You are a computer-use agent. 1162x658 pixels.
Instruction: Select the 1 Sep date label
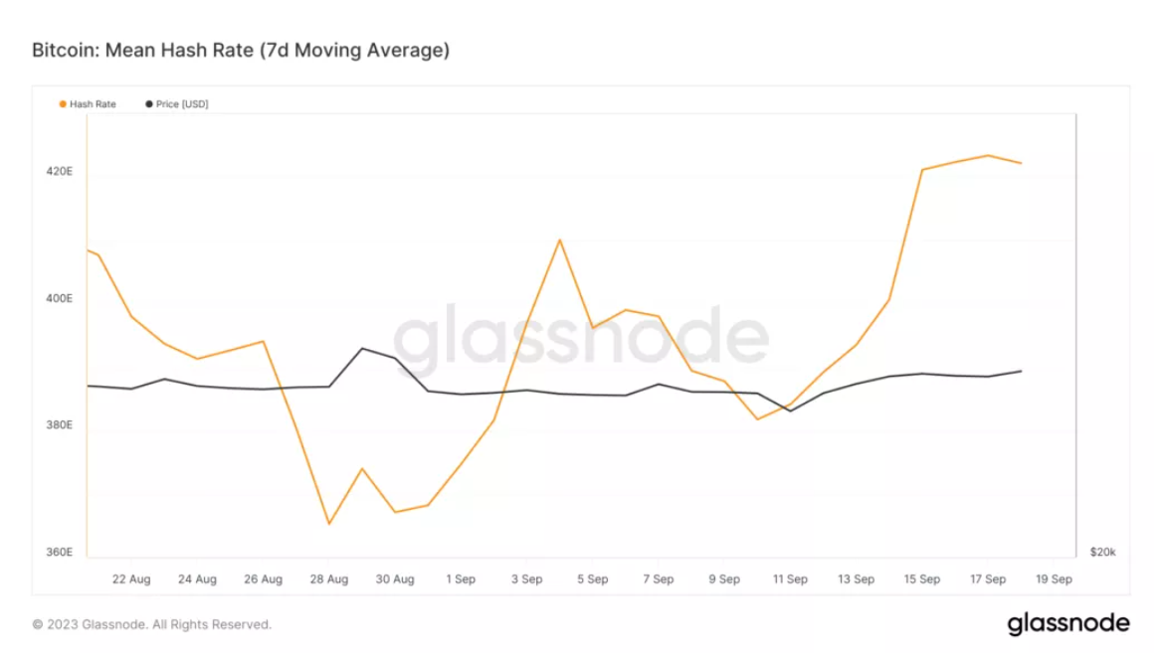461,579
